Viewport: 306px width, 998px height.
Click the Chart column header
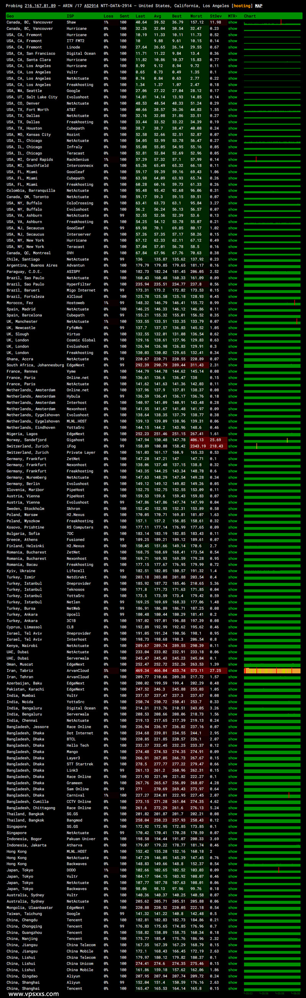click(x=250, y=16)
